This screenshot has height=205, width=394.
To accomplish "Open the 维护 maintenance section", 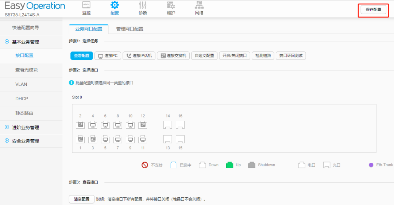I will [x=171, y=8].
